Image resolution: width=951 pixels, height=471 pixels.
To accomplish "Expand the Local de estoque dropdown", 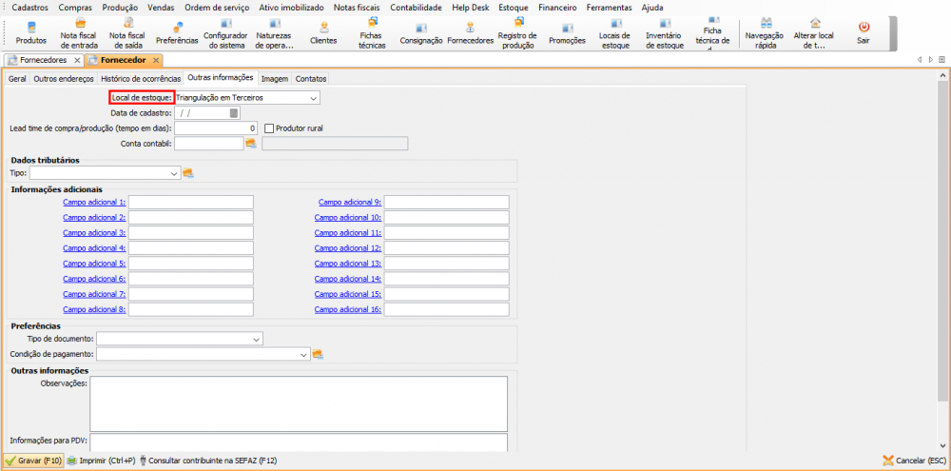I will [x=313, y=97].
